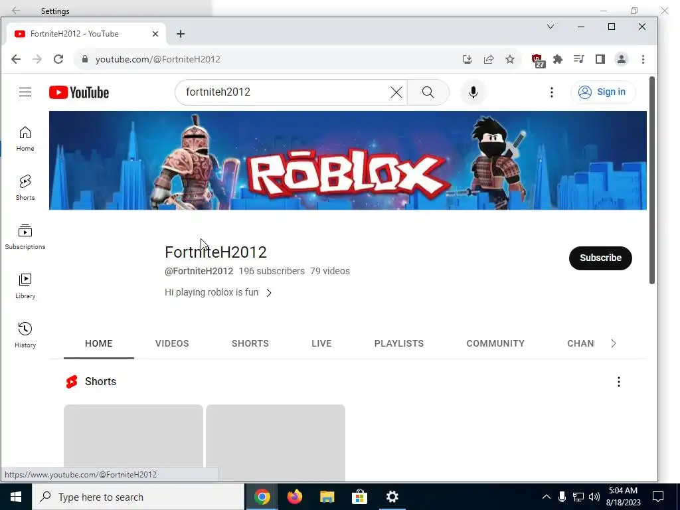The width and height of the screenshot is (680, 510).
Task: Reload the page in Chrome
Action: click(58, 59)
